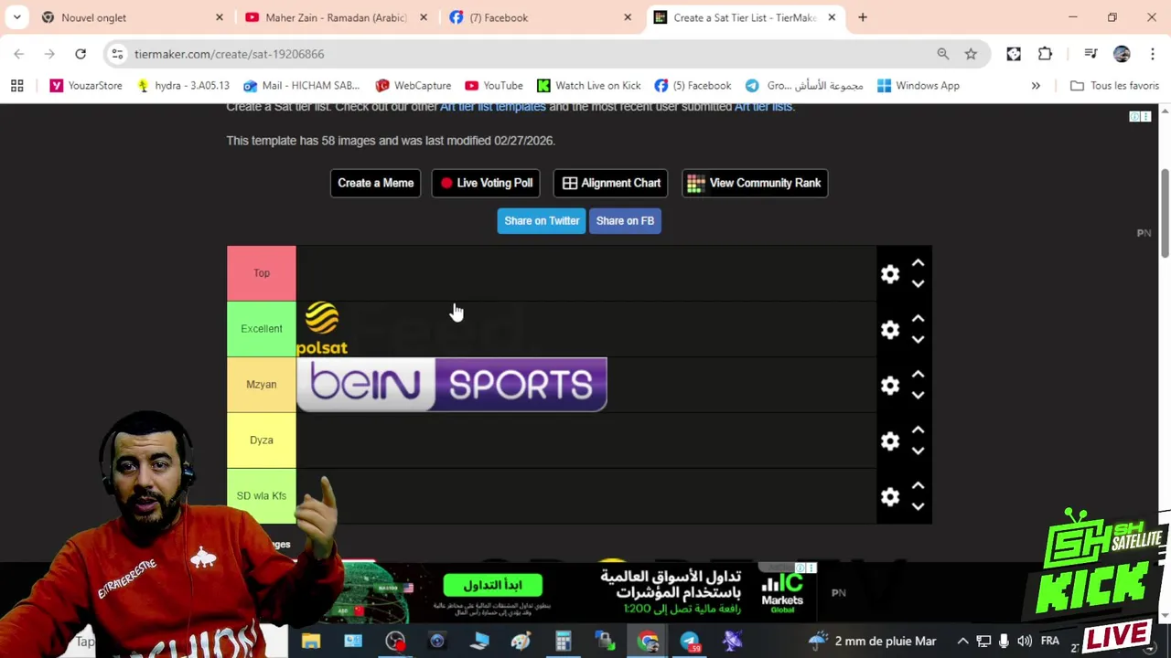This screenshot has width=1171, height=658.
Task: Start a Live Voting Poll
Action: 485,183
